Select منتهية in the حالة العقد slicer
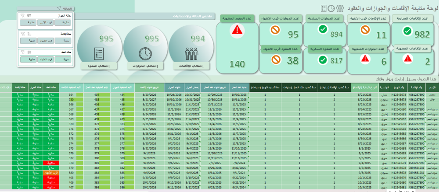This screenshot has width=439, height=192. 27,59
